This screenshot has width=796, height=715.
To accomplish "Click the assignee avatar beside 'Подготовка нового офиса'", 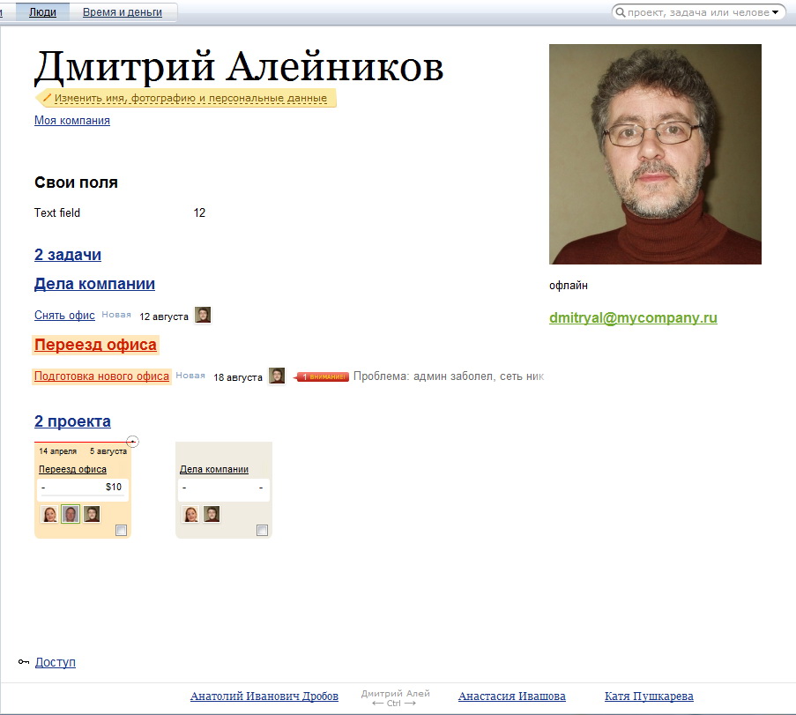I will [x=277, y=376].
